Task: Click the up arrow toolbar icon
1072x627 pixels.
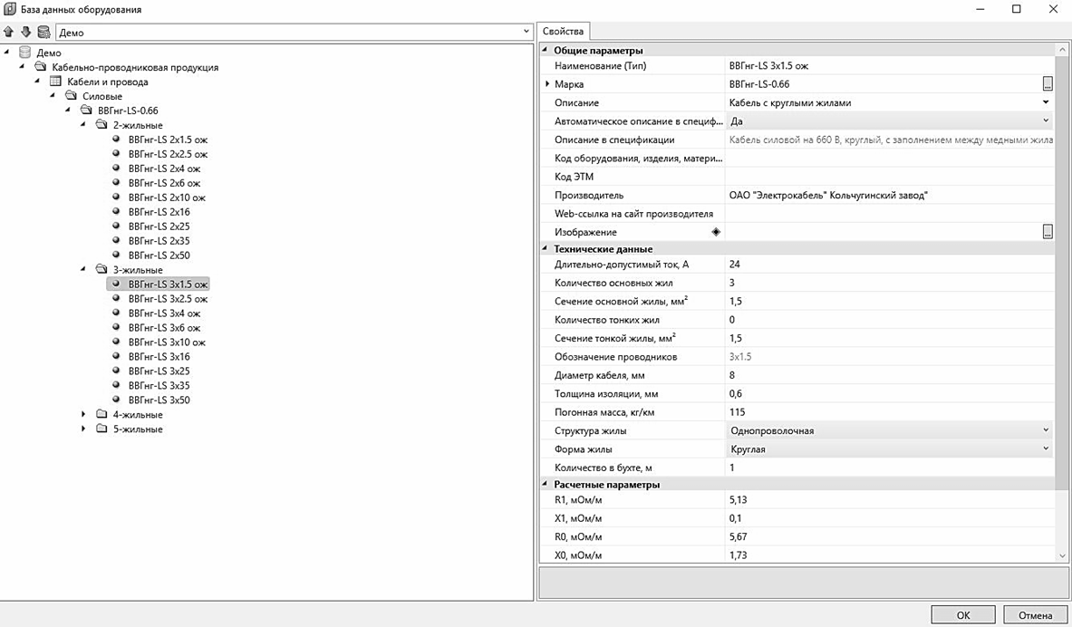Action: [x=9, y=32]
